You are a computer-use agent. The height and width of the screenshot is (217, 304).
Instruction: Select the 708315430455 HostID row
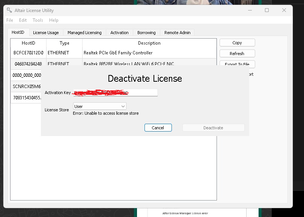[x=26, y=97]
